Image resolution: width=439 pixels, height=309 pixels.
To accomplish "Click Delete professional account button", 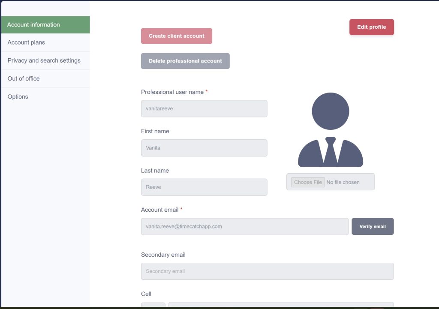I will tap(185, 61).
